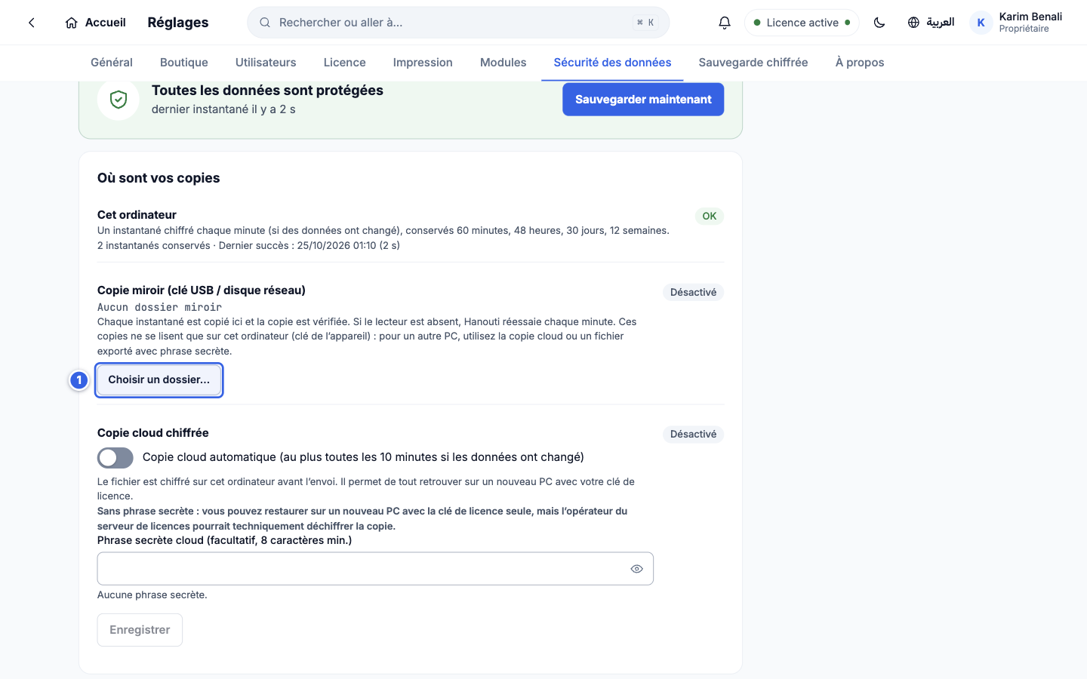1087x679 pixels.
Task: Click the green shield protection icon
Action: click(119, 100)
